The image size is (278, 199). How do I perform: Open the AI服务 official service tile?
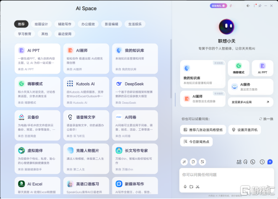coord(250,87)
